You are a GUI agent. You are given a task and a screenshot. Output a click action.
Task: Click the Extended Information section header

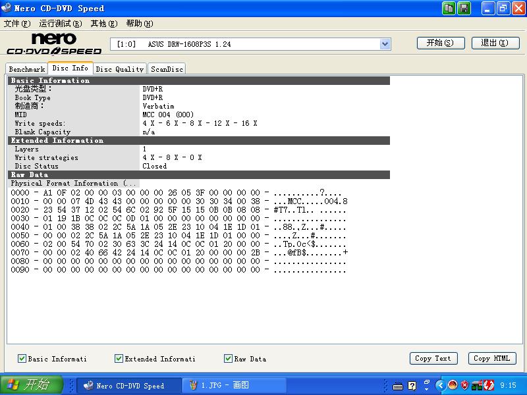click(199, 140)
